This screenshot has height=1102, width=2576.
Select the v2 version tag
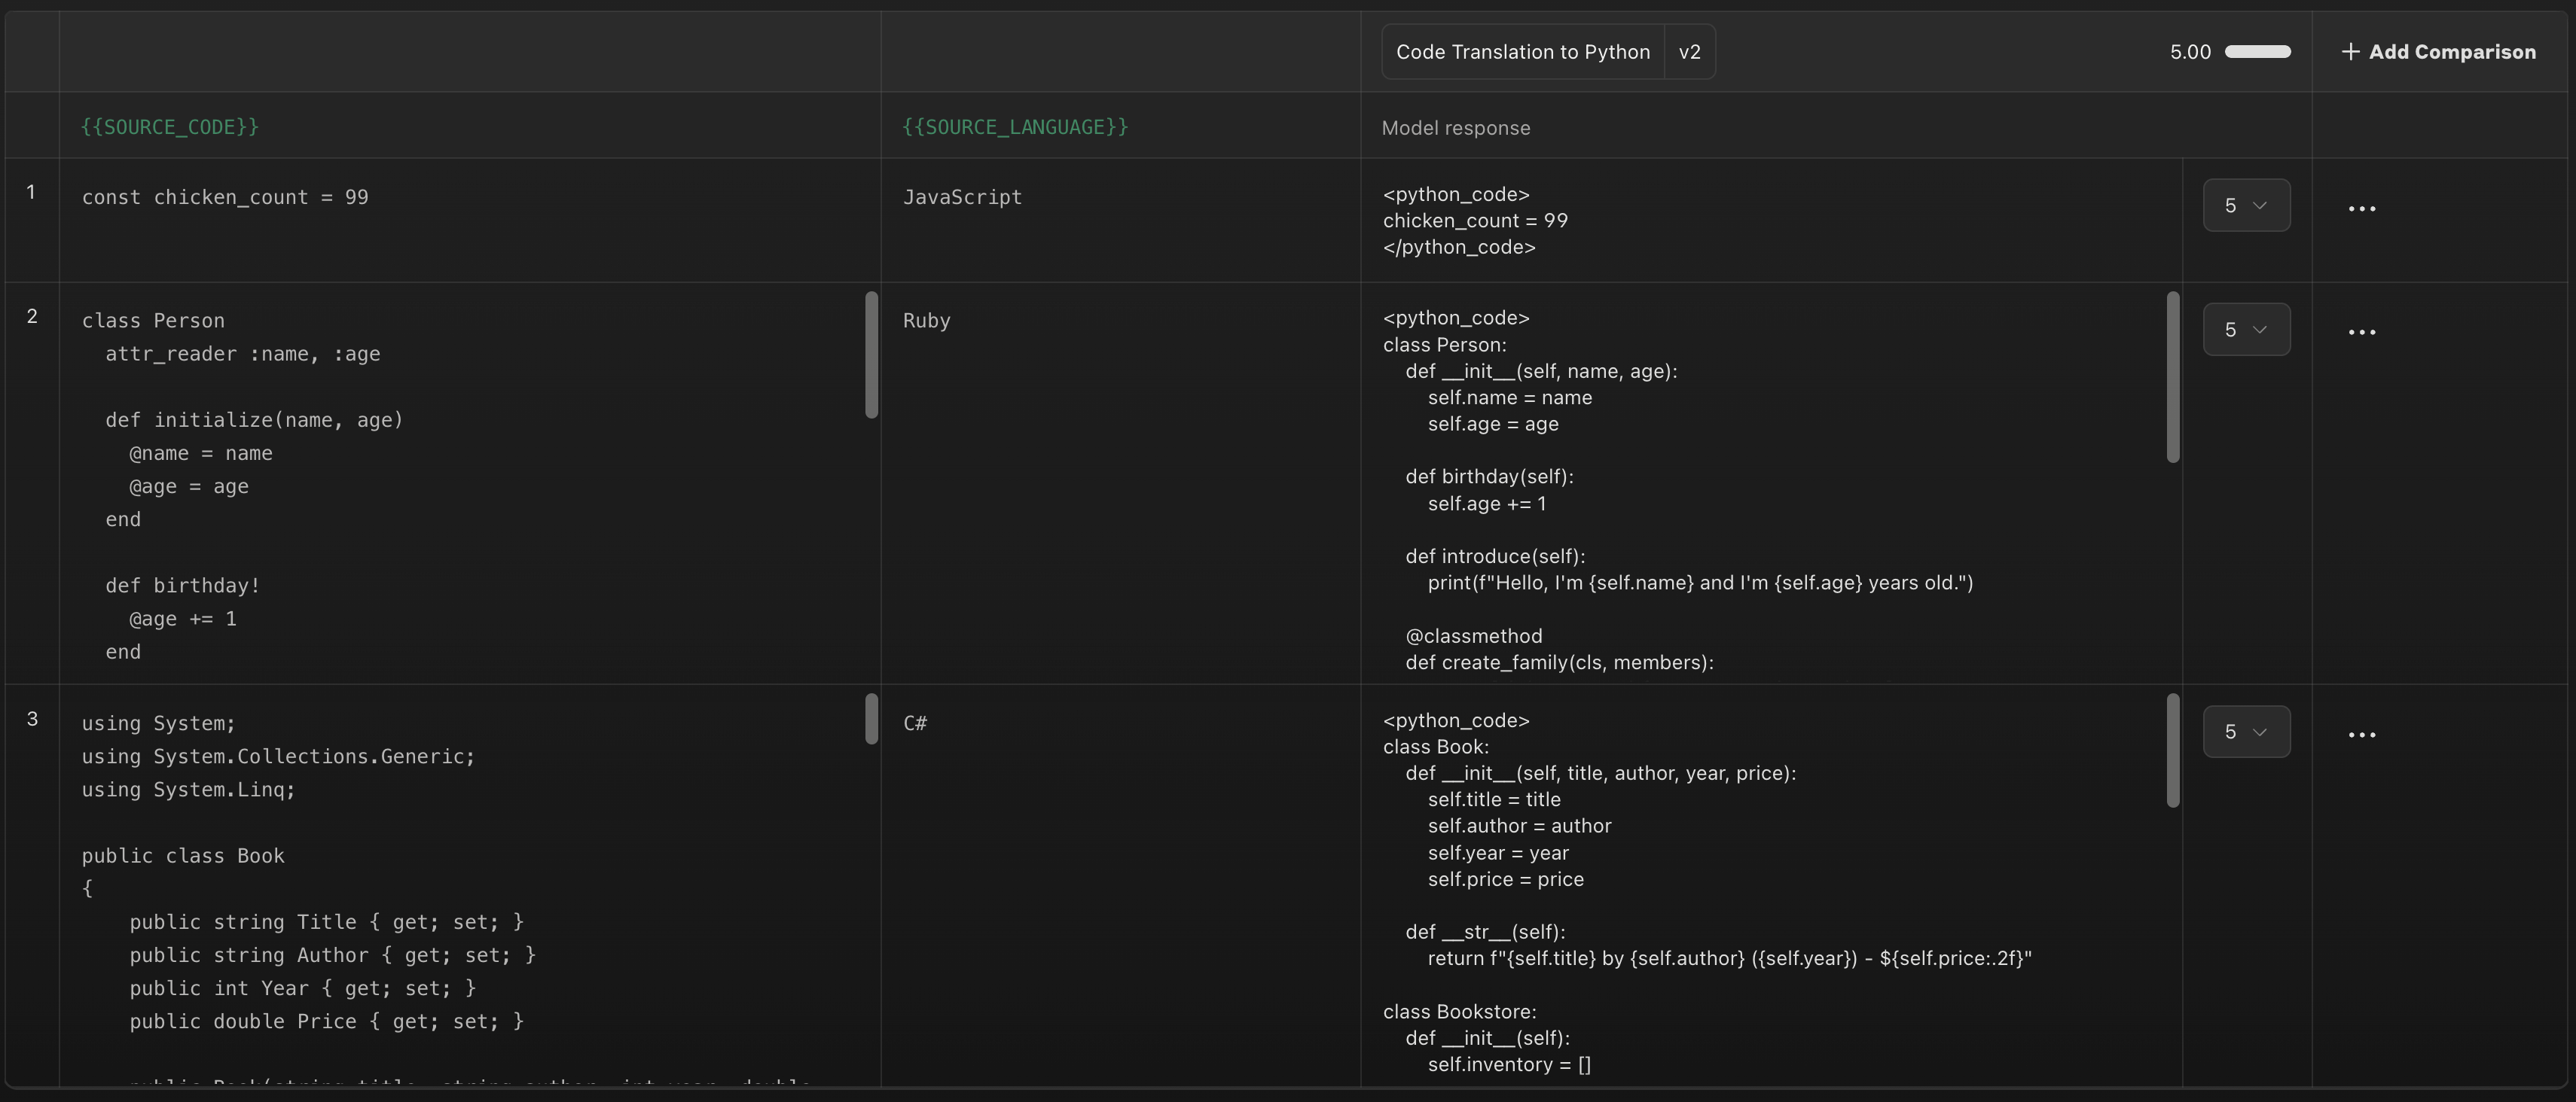[x=1689, y=52]
